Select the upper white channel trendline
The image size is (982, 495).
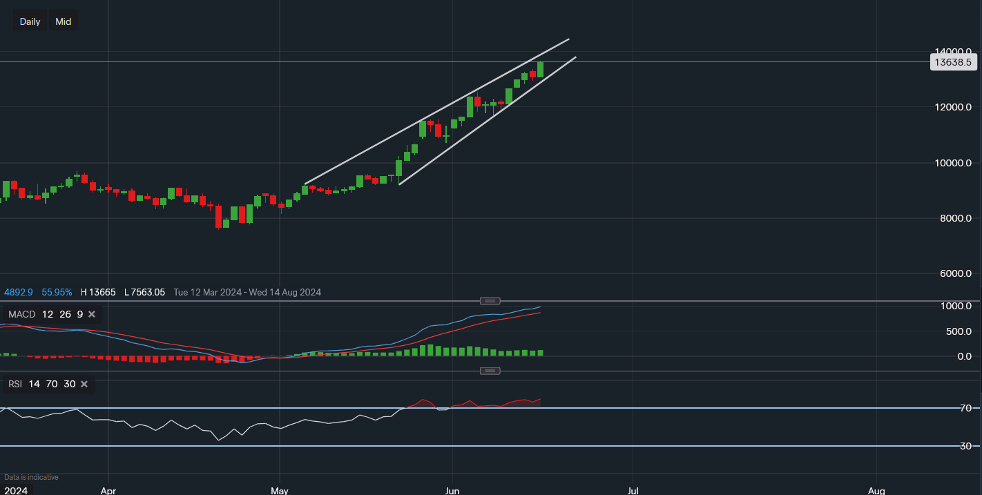click(435, 113)
